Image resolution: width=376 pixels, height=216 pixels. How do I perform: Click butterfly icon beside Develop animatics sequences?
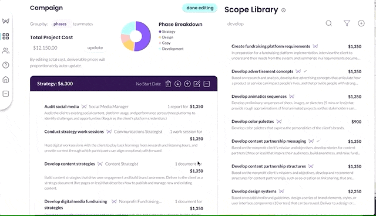click(291, 97)
